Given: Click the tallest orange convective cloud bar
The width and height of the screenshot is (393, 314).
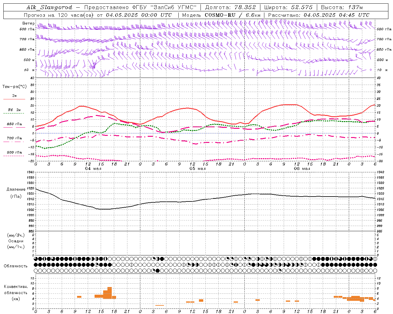Looking at the screenshot, I should tap(110, 293).
